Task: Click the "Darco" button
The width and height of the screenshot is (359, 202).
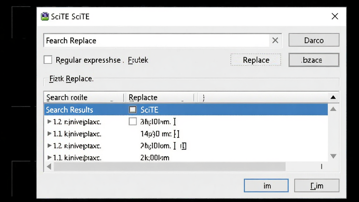Action: [x=314, y=40]
